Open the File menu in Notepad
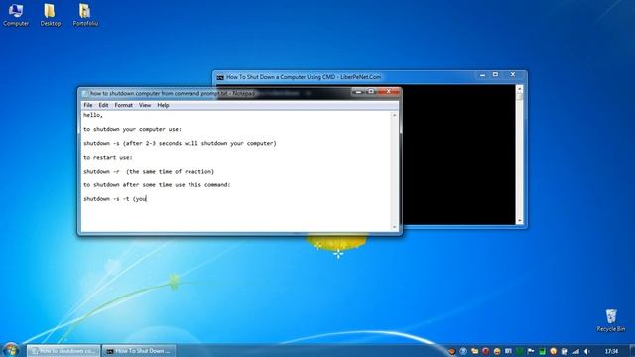635x357 pixels. point(88,105)
